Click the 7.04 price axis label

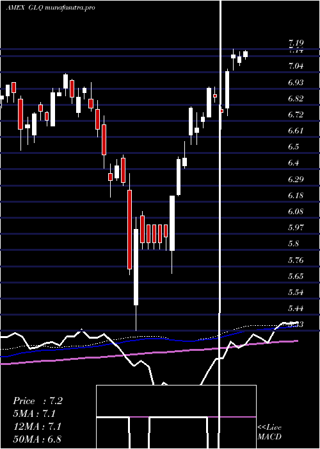point(296,67)
